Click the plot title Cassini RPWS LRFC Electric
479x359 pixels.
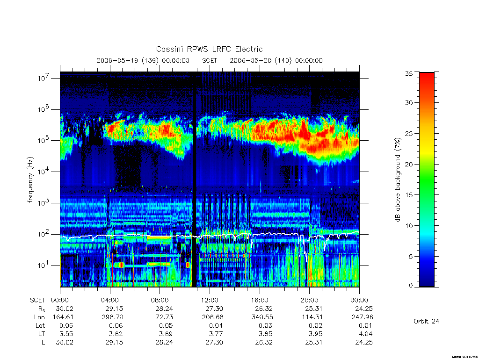(209, 49)
